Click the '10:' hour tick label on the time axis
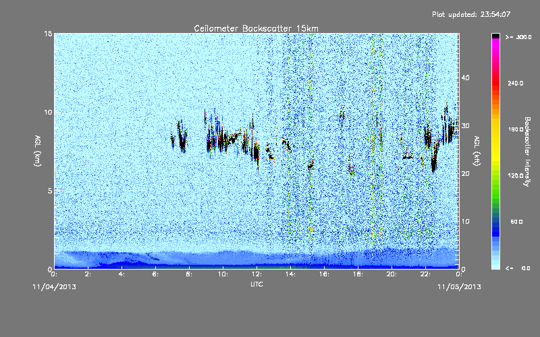 pos(223,274)
